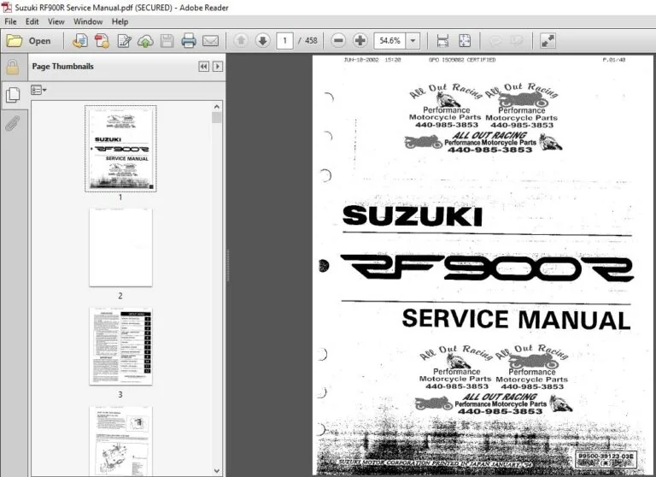Open the zoom level dropdown arrow

(413, 41)
